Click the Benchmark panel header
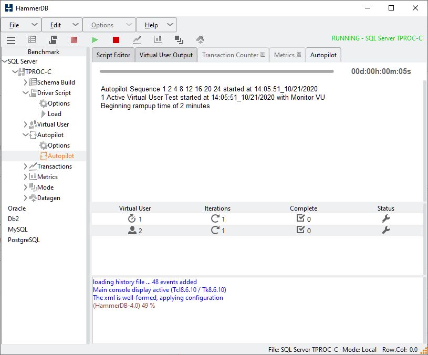This screenshot has height=355, width=428. click(x=44, y=52)
